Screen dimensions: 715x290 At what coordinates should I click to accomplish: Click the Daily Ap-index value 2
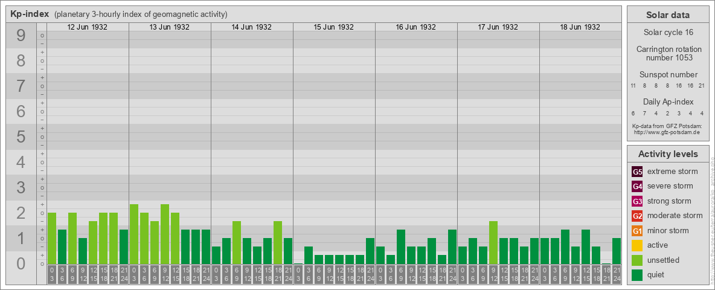click(668, 113)
